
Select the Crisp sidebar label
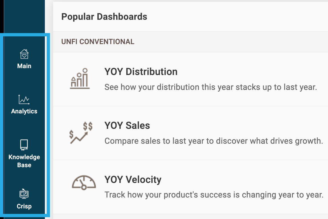coord(24,206)
